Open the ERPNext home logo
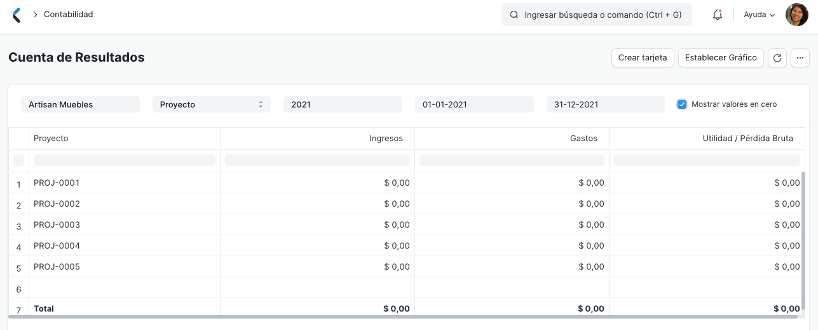The width and height of the screenshot is (818, 330). click(x=17, y=15)
